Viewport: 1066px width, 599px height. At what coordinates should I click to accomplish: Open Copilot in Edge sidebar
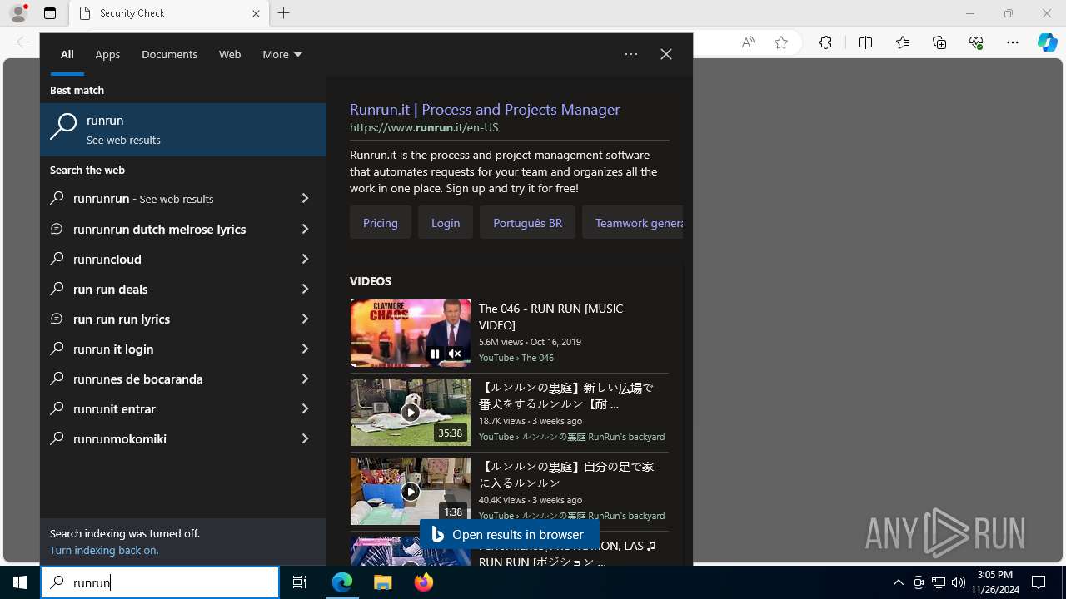click(x=1047, y=42)
